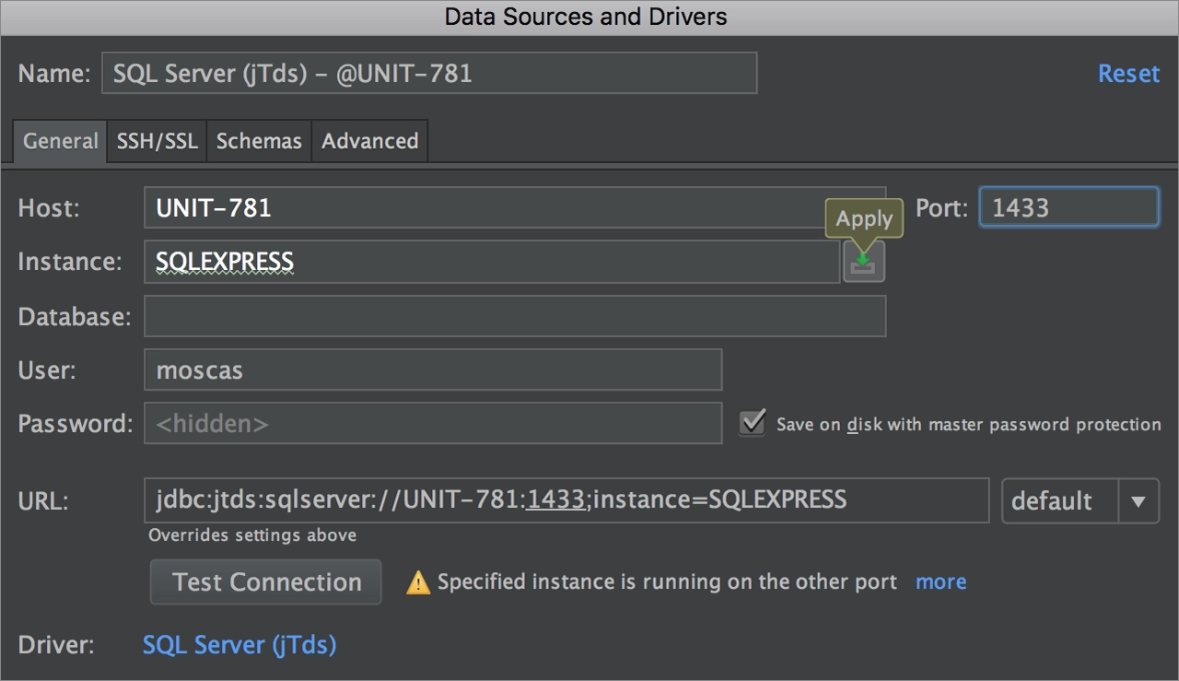1179x681 pixels.
Task: Click the Instance field with SQLEXPRESS
Action: tap(492, 262)
